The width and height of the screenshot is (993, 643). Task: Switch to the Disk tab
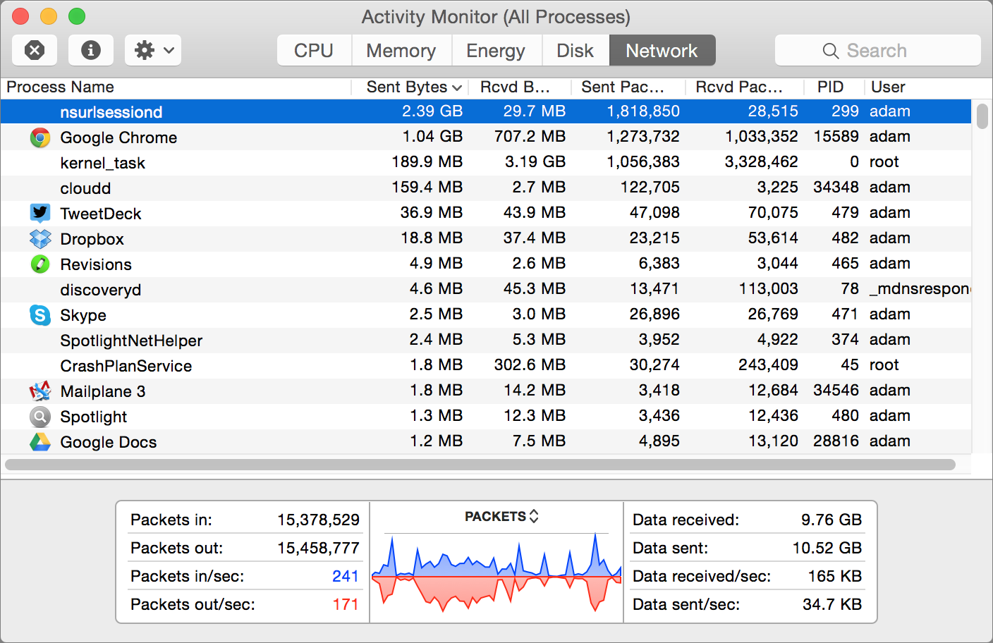click(575, 51)
